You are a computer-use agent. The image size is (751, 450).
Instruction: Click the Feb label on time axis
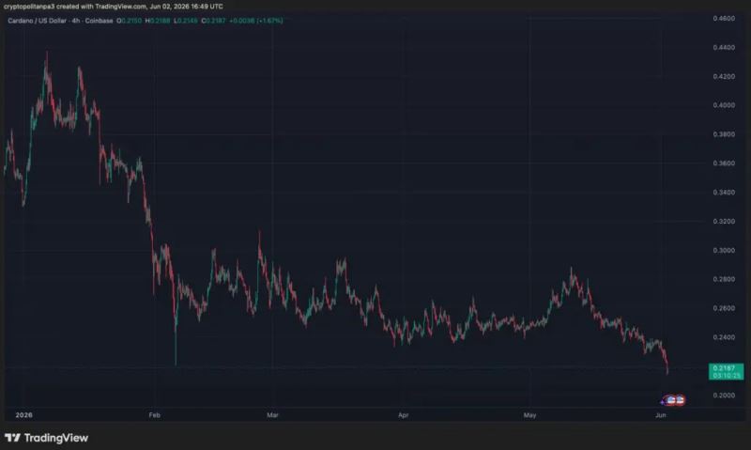pyautogui.click(x=154, y=415)
